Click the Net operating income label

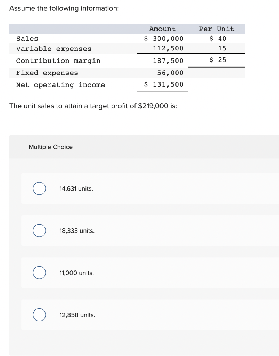[x=60, y=85]
